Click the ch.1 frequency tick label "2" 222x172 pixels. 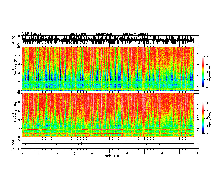tap(20, 82)
